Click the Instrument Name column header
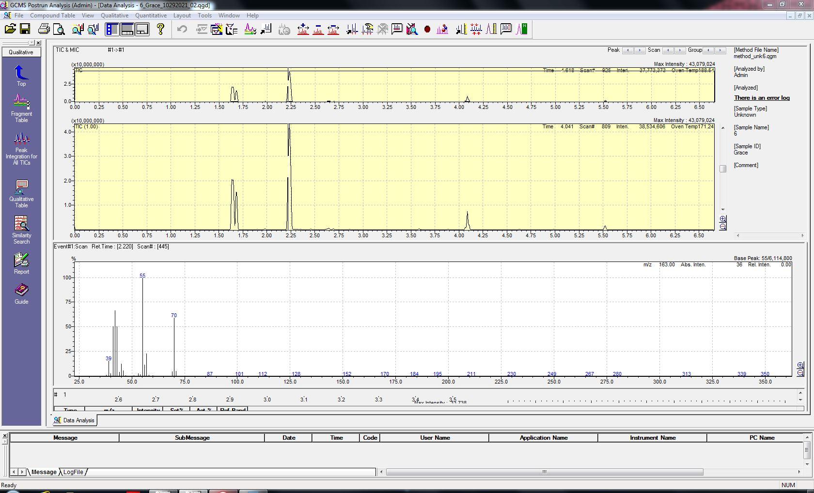 pyautogui.click(x=652, y=438)
